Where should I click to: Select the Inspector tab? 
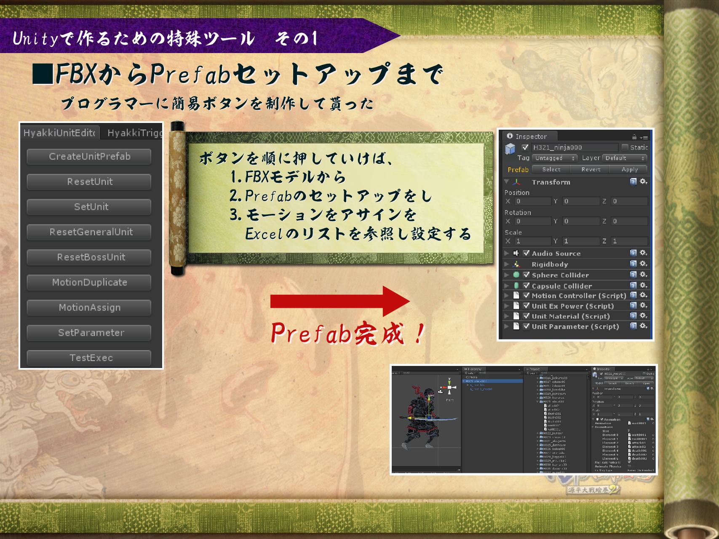[x=530, y=136]
